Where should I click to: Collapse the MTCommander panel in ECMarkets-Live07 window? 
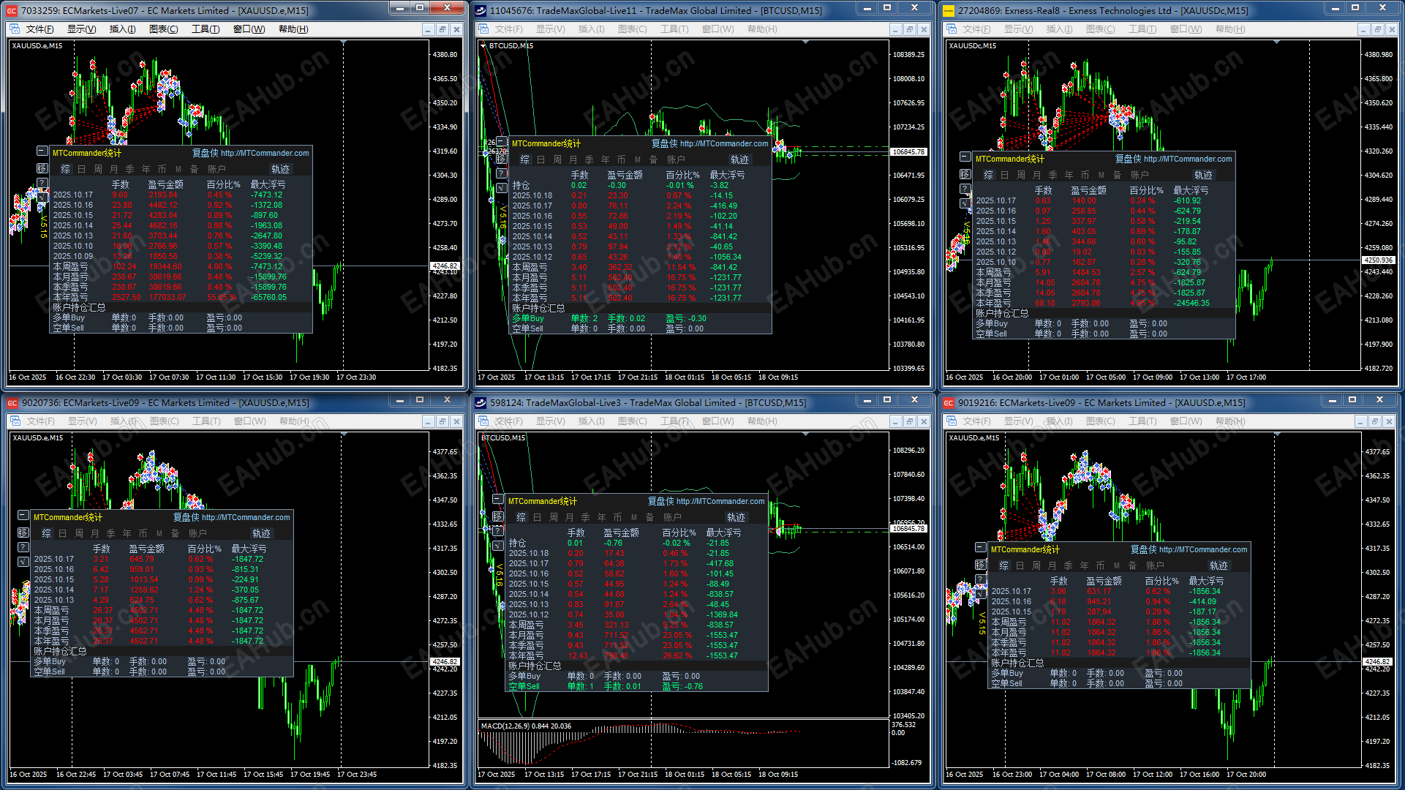[42, 151]
